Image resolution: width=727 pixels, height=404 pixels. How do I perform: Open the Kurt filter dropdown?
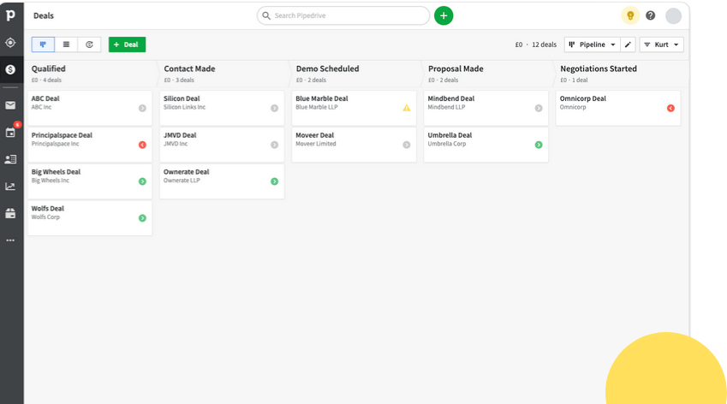(662, 45)
